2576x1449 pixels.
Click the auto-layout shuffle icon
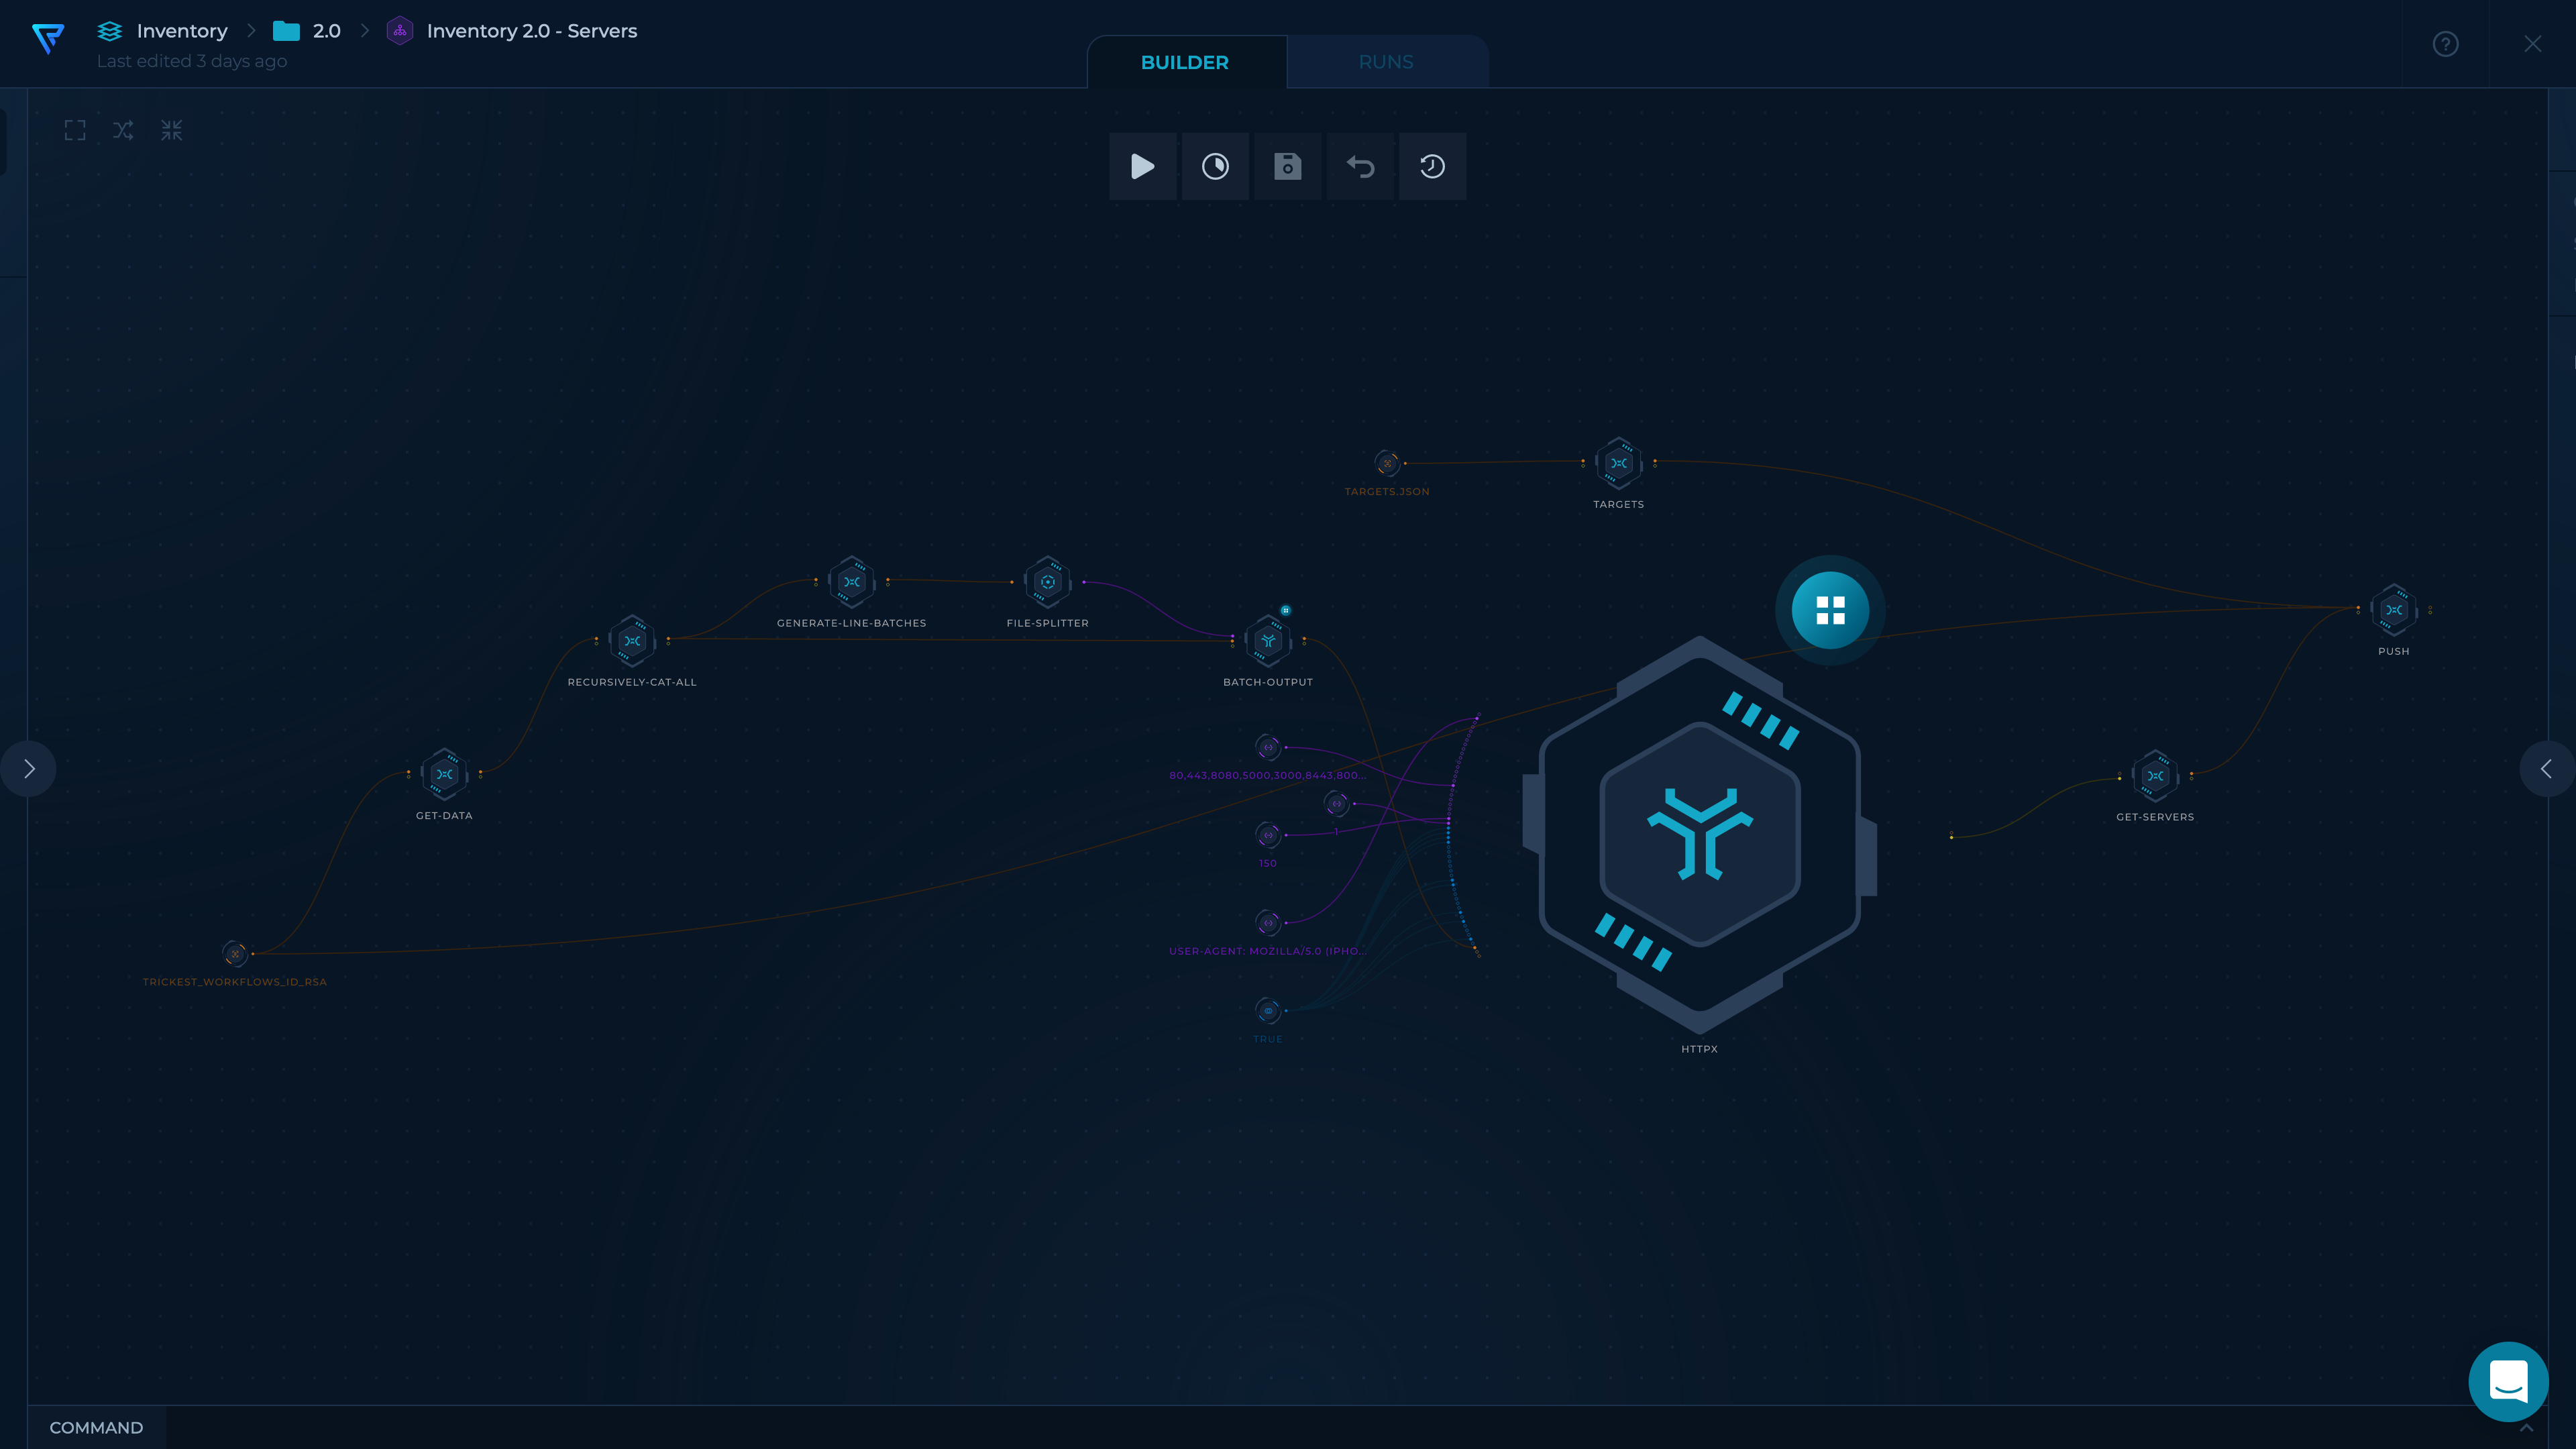(123, 130)
